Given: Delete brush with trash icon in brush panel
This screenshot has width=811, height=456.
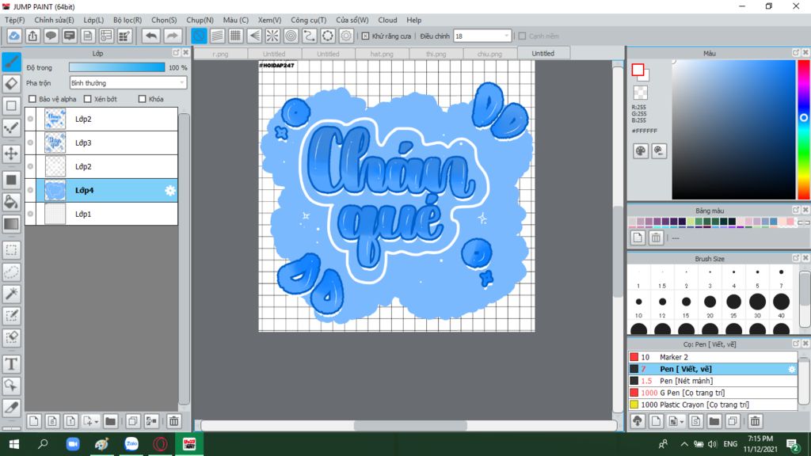Looking at the screenshot, I should point(755,421).
